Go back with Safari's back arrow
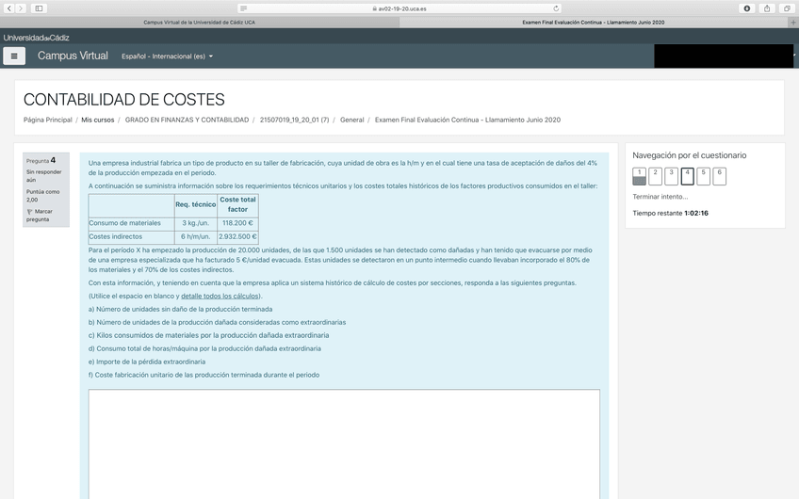Viewport: 799px width, 499px height. tap(9, 8)
